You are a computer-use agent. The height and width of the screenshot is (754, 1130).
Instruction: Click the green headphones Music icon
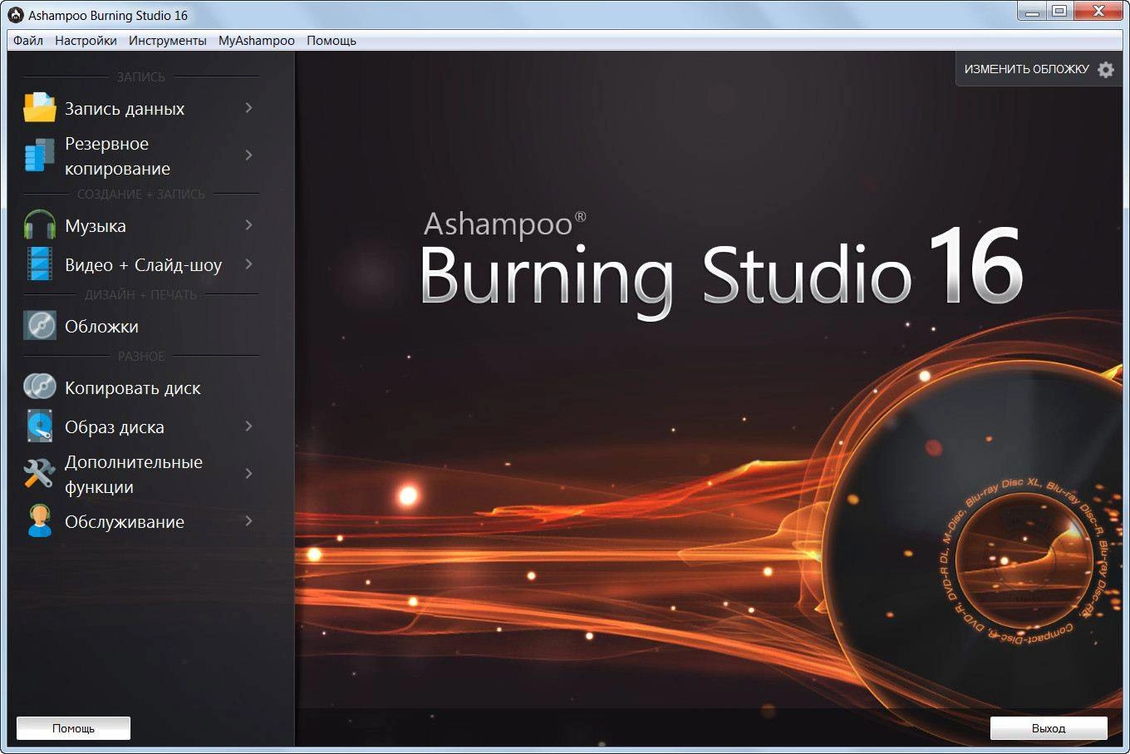pos(39,225)
